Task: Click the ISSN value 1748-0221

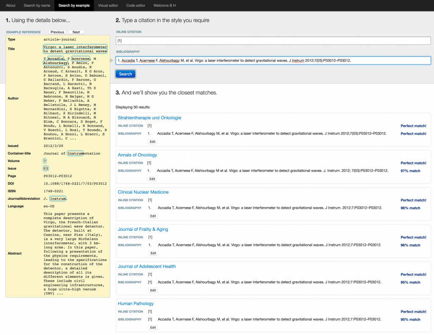Action: point(53,191)
